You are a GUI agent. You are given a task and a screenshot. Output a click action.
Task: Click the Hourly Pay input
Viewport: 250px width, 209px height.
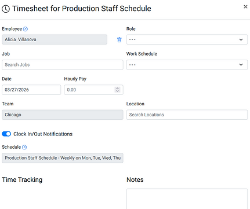93,90
